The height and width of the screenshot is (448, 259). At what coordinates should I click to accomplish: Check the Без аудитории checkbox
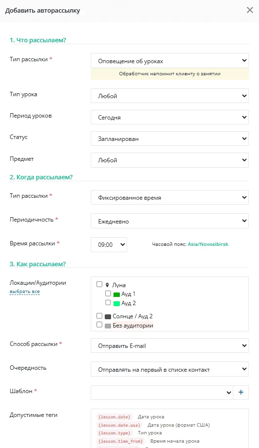click(x=99, y=325)
